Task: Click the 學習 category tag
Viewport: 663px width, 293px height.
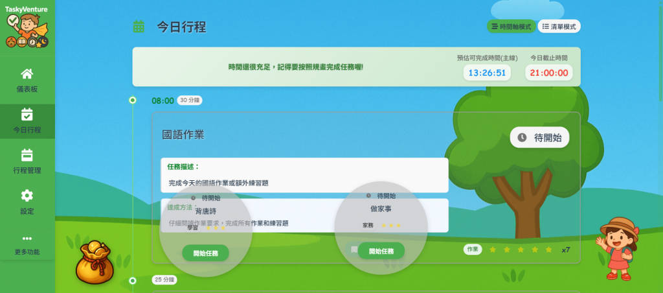Action: click(192, 228)
